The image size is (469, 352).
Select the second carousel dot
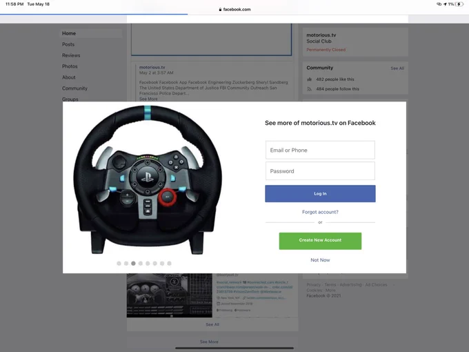(x=126, y=264)
